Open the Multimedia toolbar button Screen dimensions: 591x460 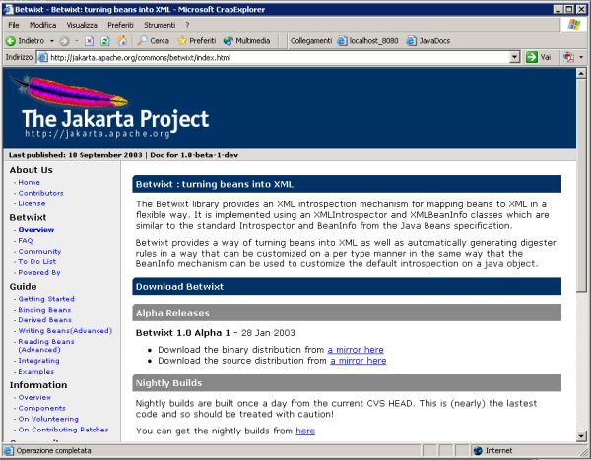[x=247, y=40]
